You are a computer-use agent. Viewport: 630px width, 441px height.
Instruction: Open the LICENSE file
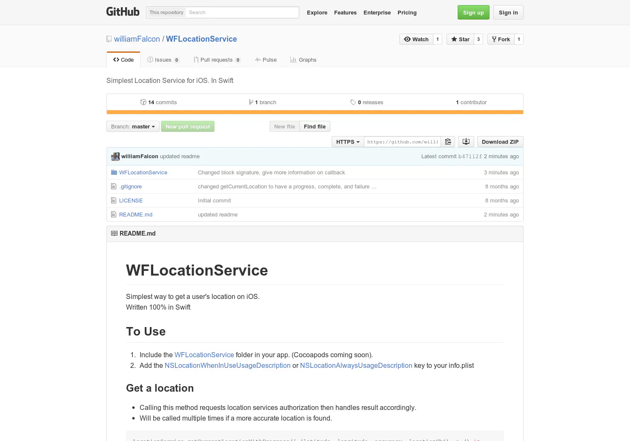[131, 200]
